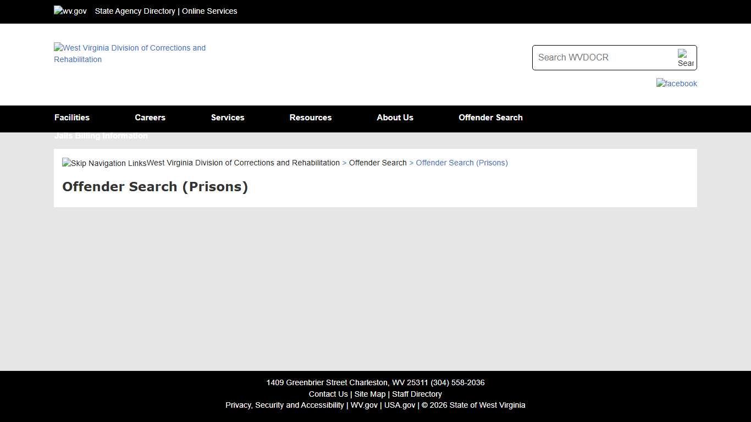The image size is (751, 422).
Task: Click the Offender Search (Prisons) breadcrumb link
Action: (x=461, y=163)
